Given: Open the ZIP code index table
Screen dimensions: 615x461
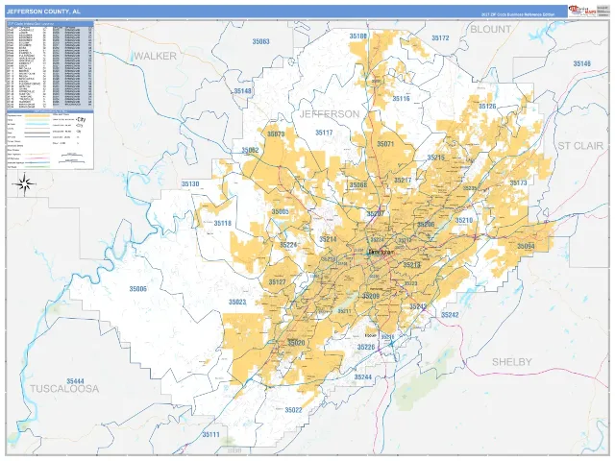Looking at the screenshot, I should coord(50,65).
